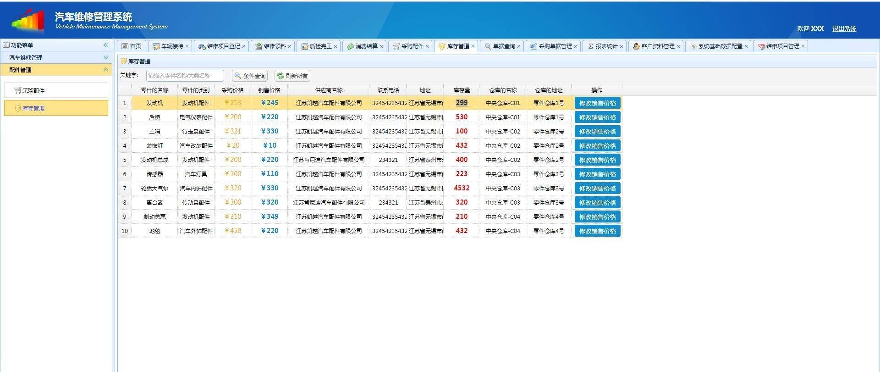Screen dimensions: 880x372
Task: Click the home icon on 首页 tab
Action: 125,46
